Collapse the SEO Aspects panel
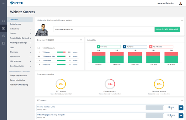Viewport: 186px width, 120px height. (x=182, y=100)
